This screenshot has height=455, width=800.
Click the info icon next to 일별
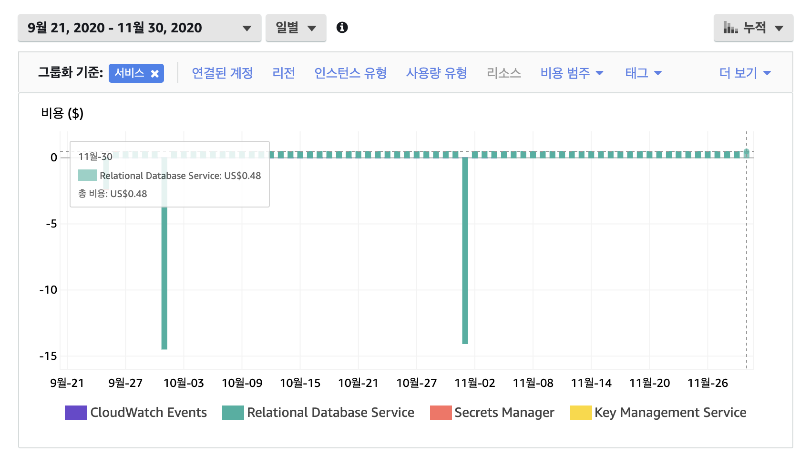[x=342, y=28]
